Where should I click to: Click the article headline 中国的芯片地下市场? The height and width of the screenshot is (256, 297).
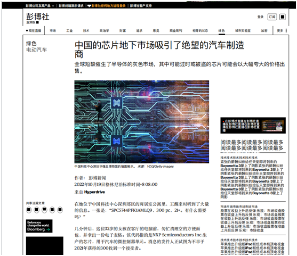point(159,49)
